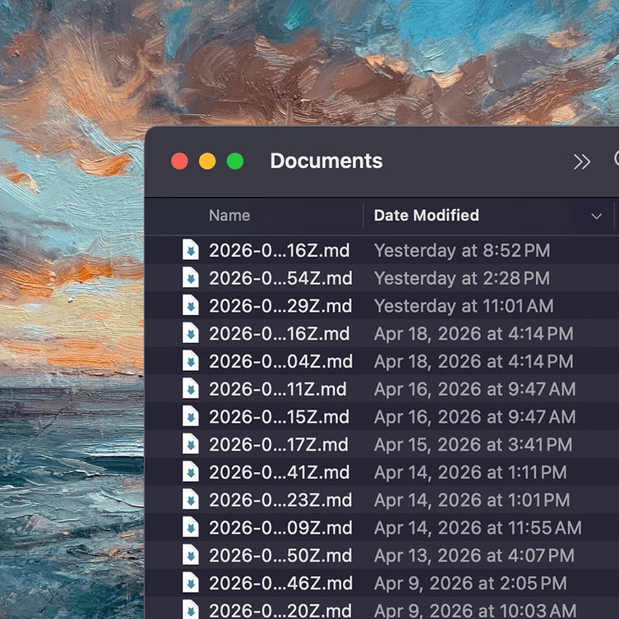This screenshot has height=619, width=619.
Task: Click the file icon of 2026-0...23Z.md
Action: tap(190, 500)
